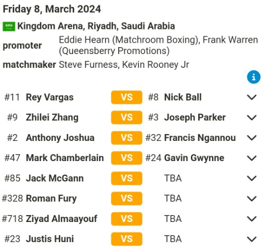This screenshot has height=249, width=265.
Task: Open Zhilei Zhang's fighter page
Action: point(52,118)
